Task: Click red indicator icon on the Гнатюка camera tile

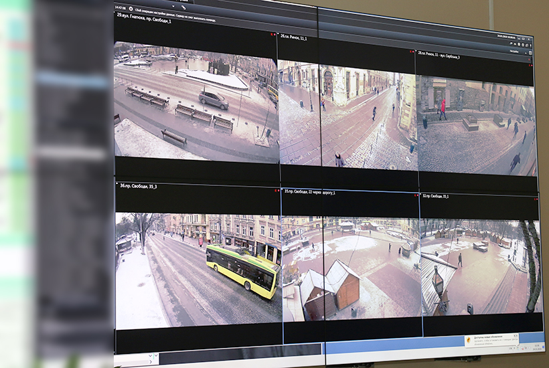Action: coord(272,34)
